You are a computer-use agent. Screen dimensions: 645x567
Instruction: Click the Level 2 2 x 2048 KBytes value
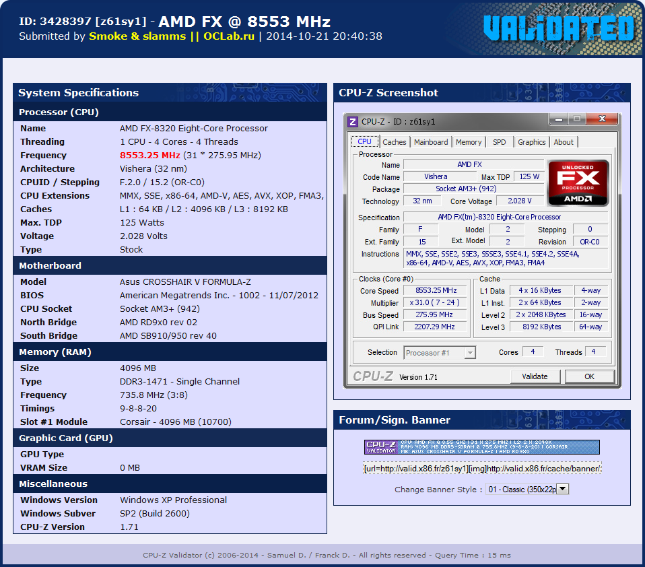pyautogui.click(x=541, y=314)
